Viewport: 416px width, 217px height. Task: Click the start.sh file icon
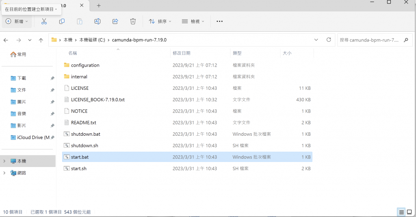click(67, 169)
